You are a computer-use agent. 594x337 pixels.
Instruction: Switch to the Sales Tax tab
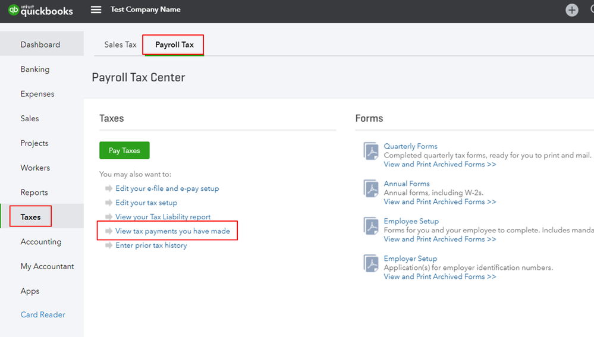pyautogui.click(x=120, y=45)
